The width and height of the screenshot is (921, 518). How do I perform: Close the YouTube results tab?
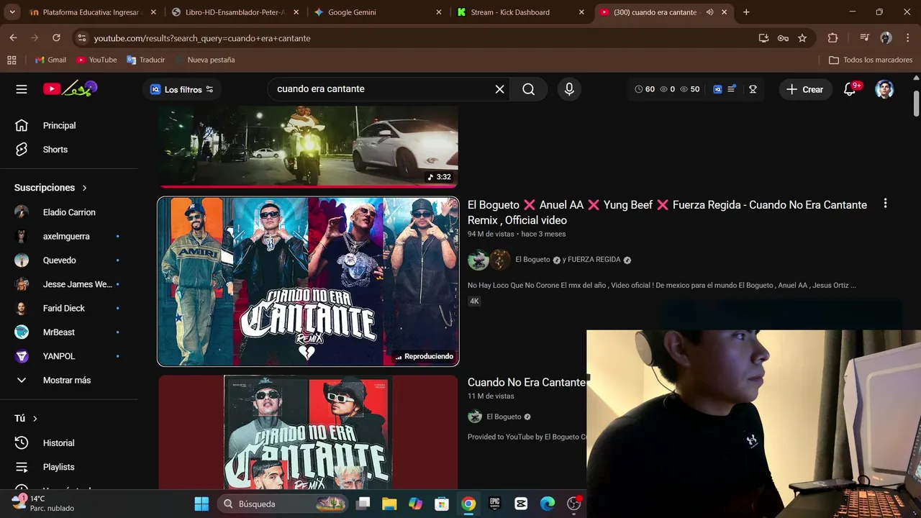[725, 12]
